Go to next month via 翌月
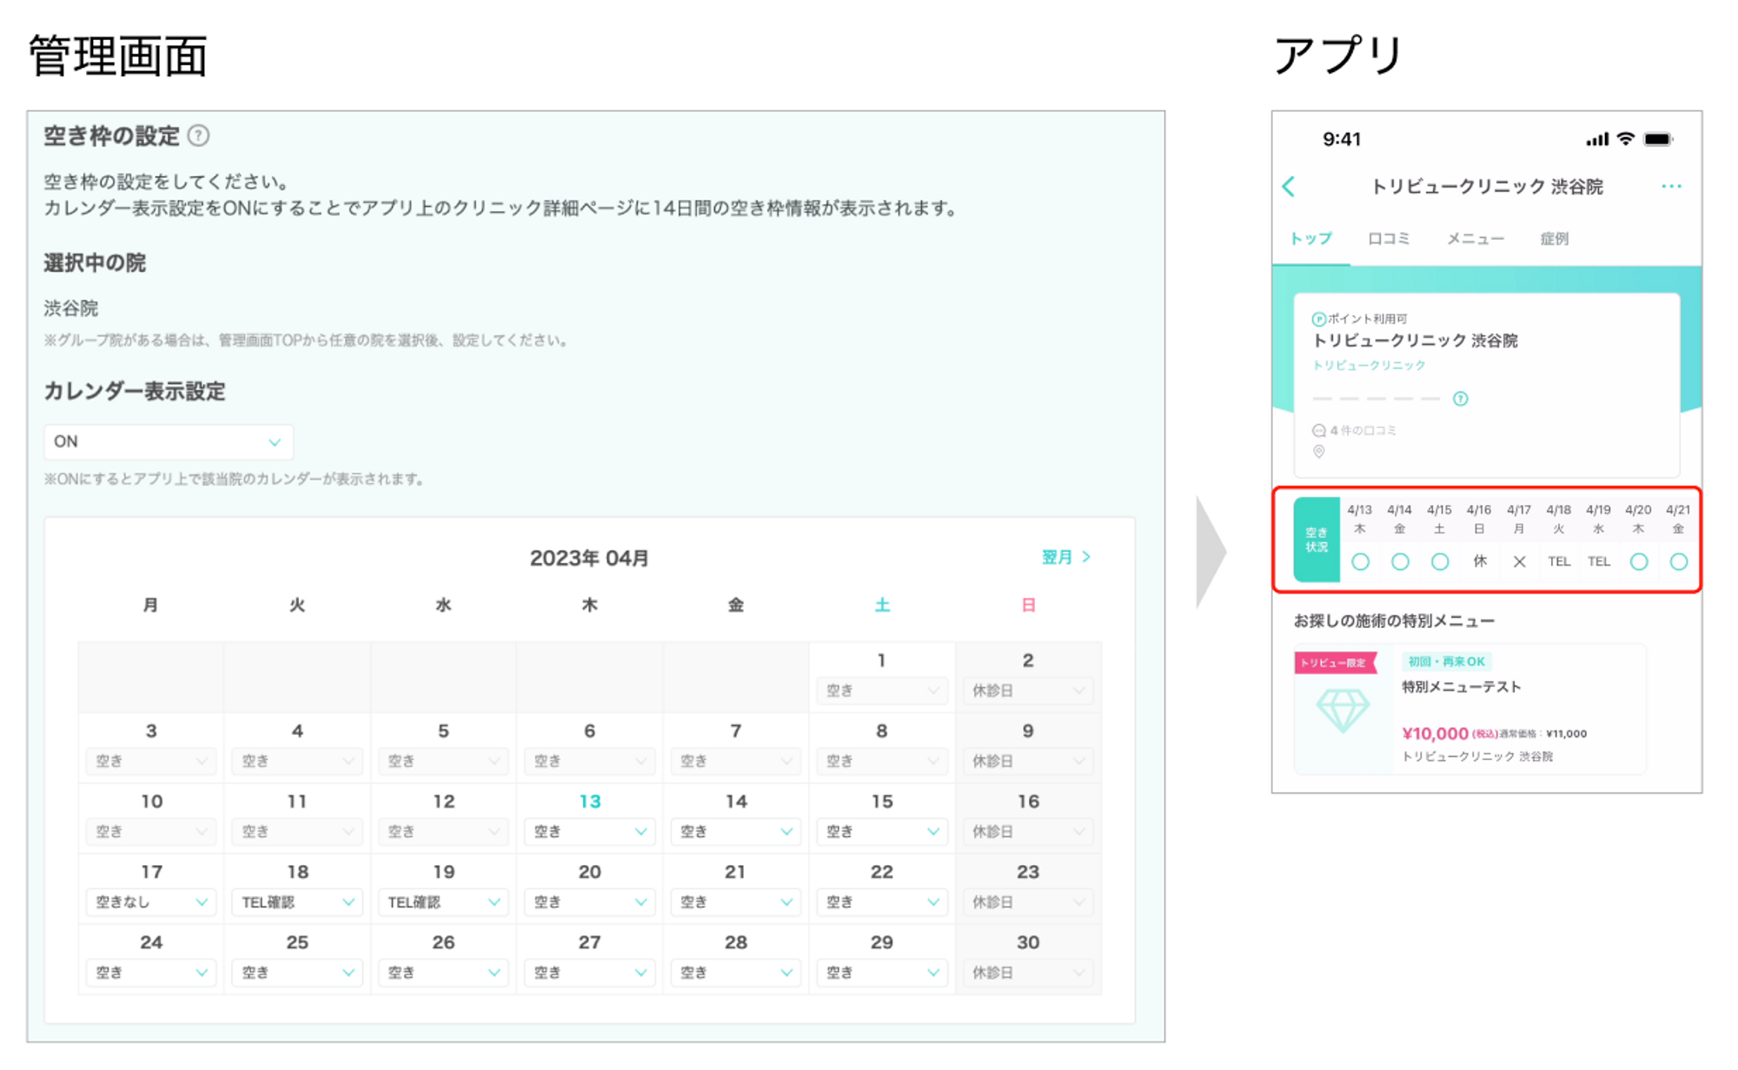The image size is (1738, 1070). (x=1065, y=558)
